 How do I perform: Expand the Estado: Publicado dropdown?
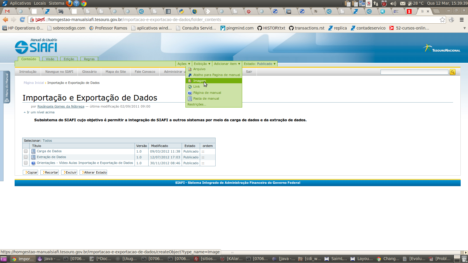pos(259,64)
